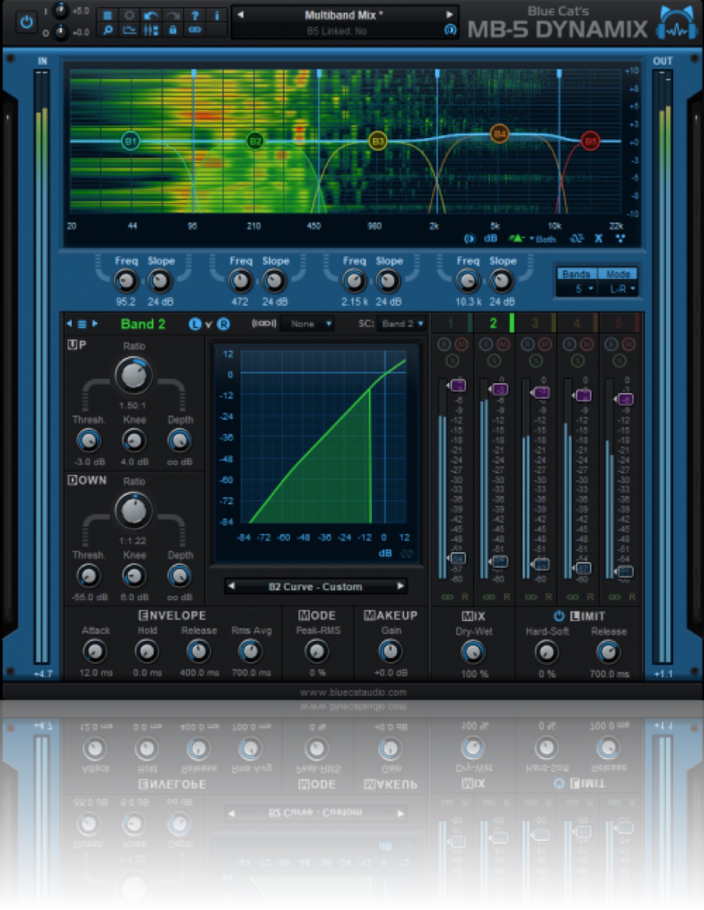Open the 'Both' spectrum display dropdown

[542, 239]
